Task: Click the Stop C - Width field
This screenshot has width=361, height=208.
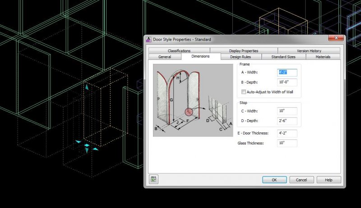Action: click(x=287, y=111)
